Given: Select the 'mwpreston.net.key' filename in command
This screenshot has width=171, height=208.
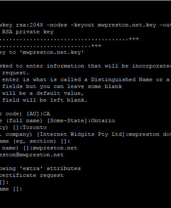Looking at the screenshot, I should (x=127, y=25).
